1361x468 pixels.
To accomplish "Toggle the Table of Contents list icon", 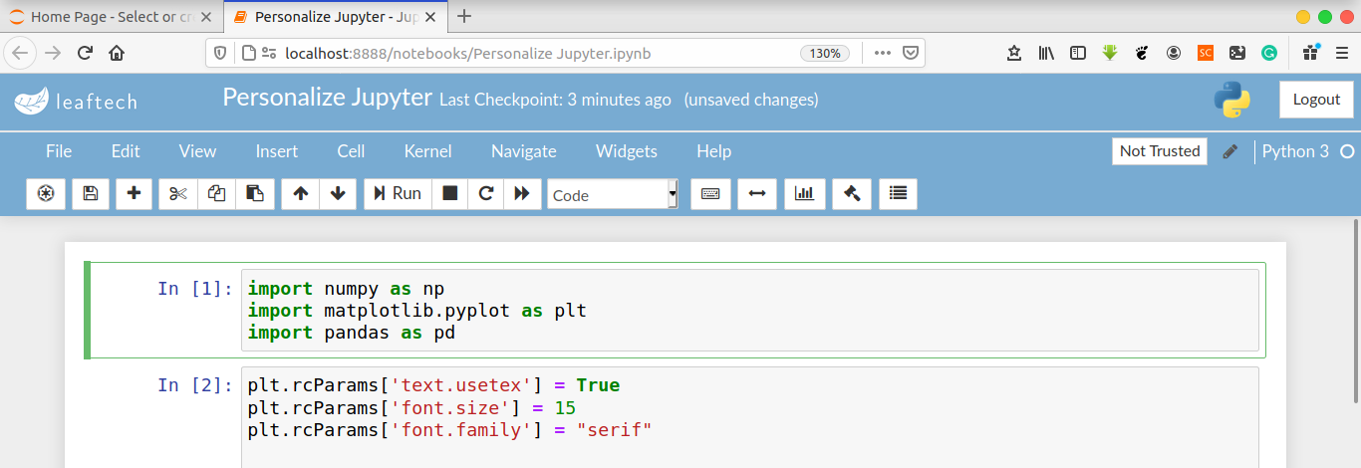I will 898,194.
